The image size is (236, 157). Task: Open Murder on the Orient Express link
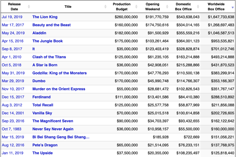(59, 89)
